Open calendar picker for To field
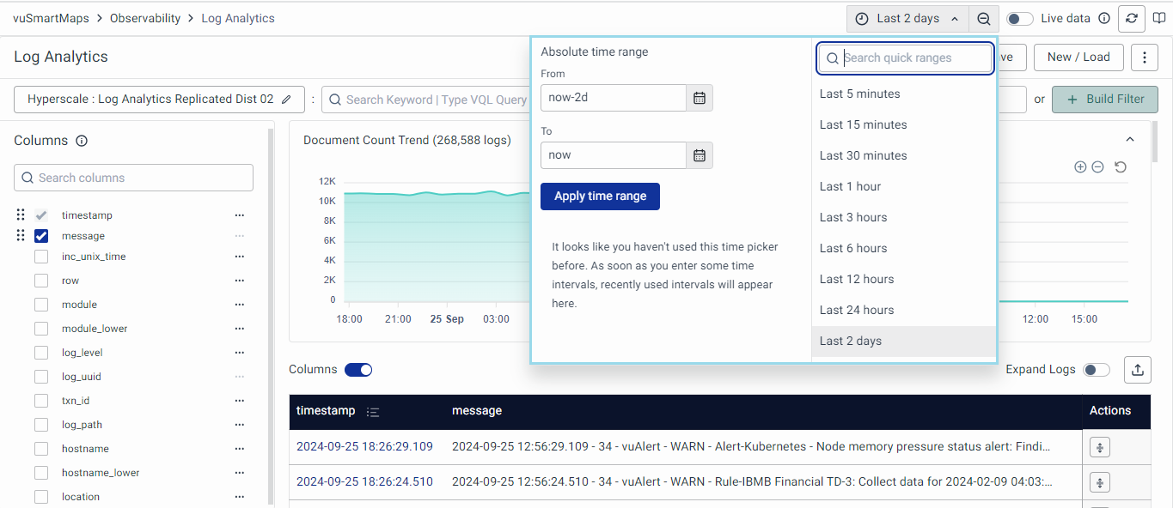The height and width of the screenshot is (508, 1173). (700, 155)
